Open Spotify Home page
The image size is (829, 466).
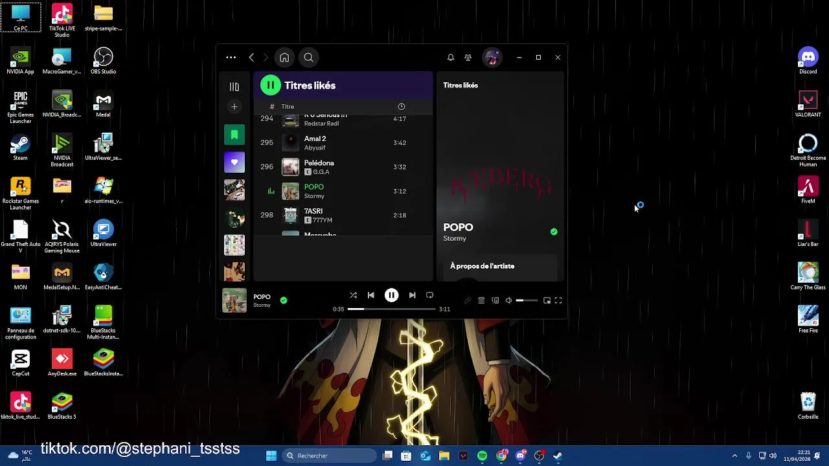click(x=284, y=58)
